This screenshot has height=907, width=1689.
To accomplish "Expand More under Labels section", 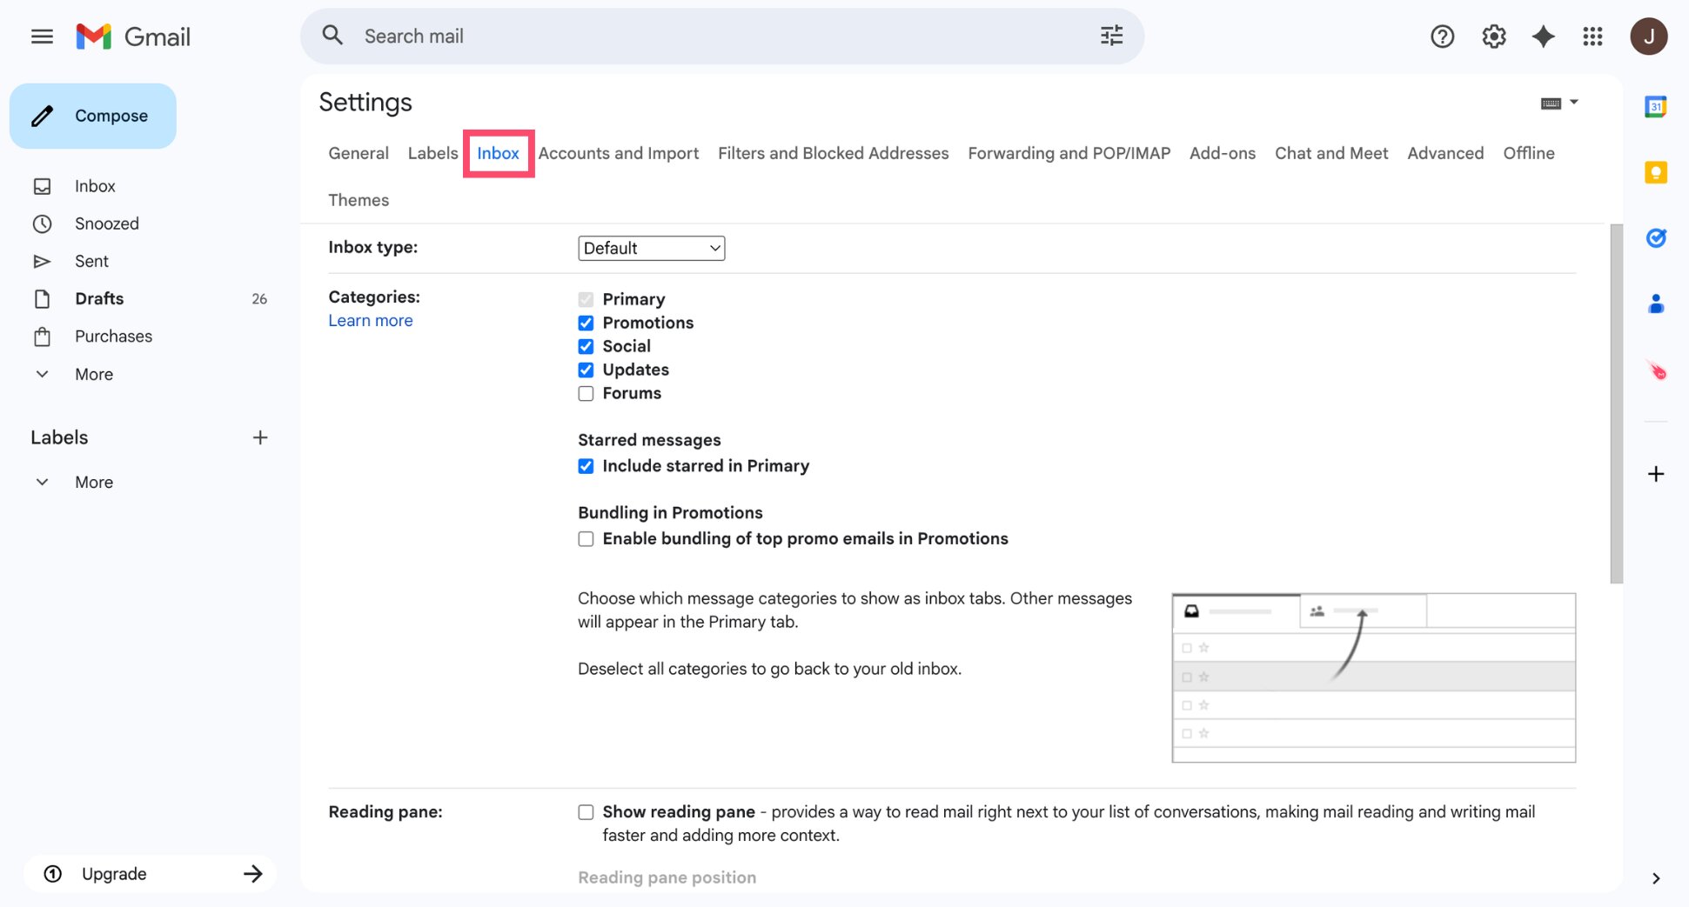I will [x=94, y=482].
